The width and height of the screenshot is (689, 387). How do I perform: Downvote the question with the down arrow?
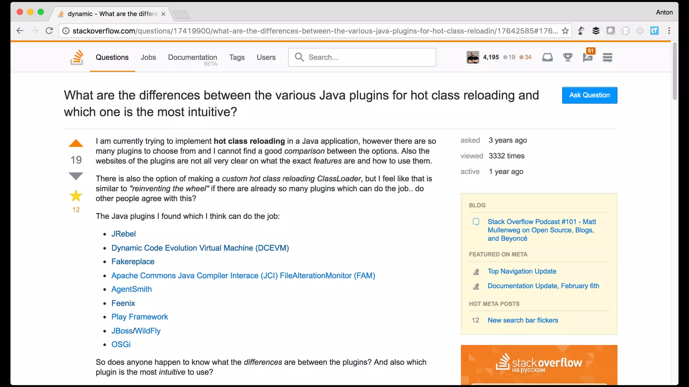[x=76, y=176]
